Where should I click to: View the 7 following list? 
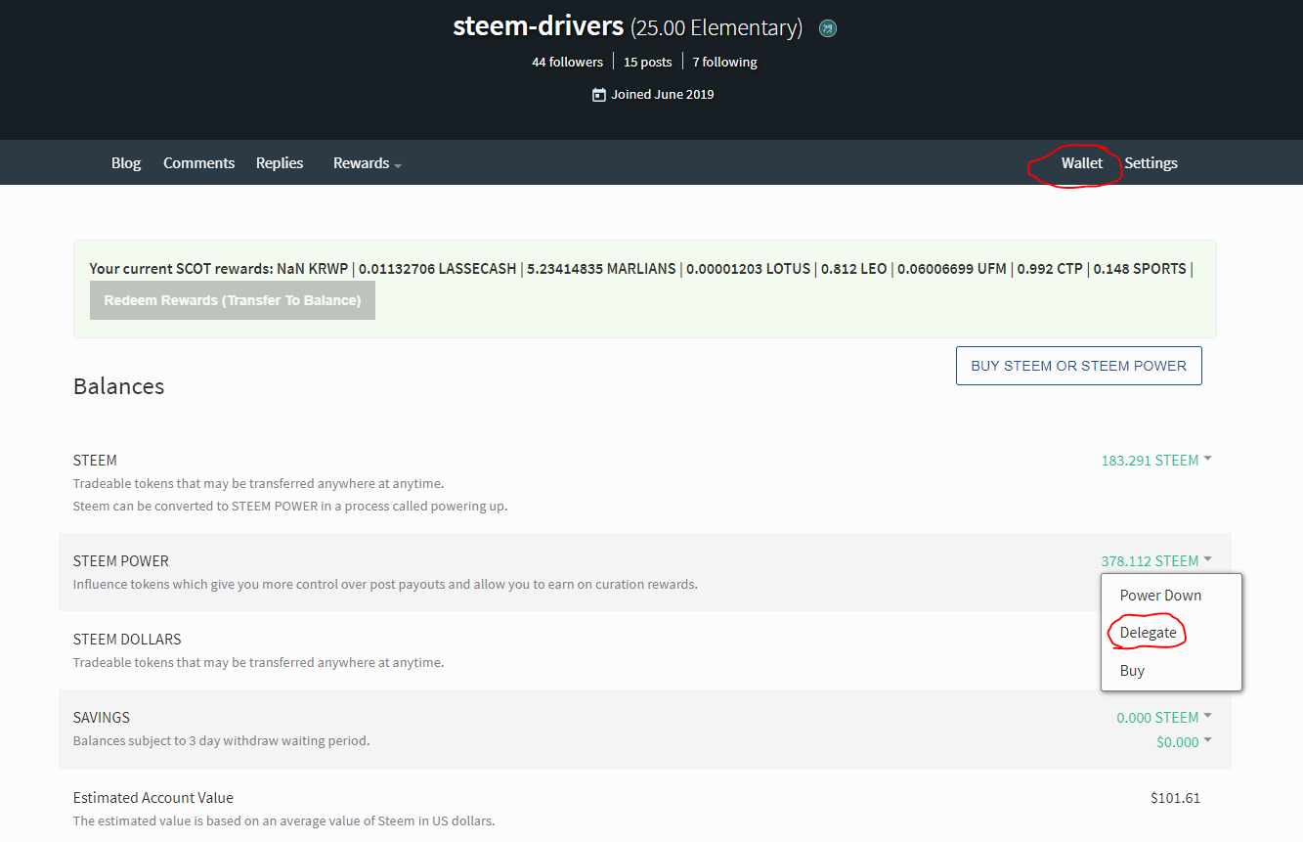725,62
